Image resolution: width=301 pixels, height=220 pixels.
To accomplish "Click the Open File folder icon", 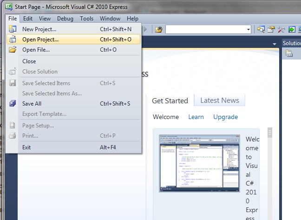I will coord(13,50).
